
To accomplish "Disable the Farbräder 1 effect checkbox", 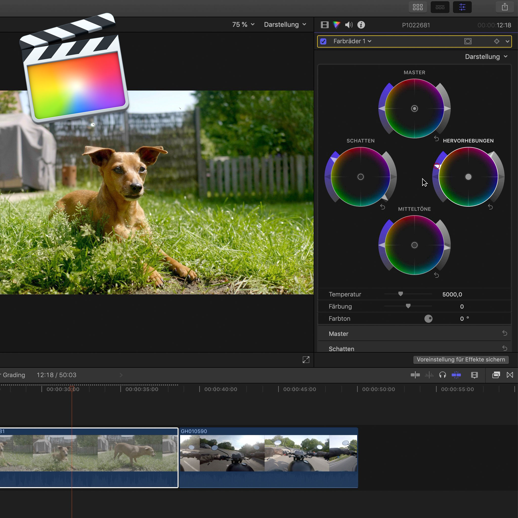I will point(323,41).
